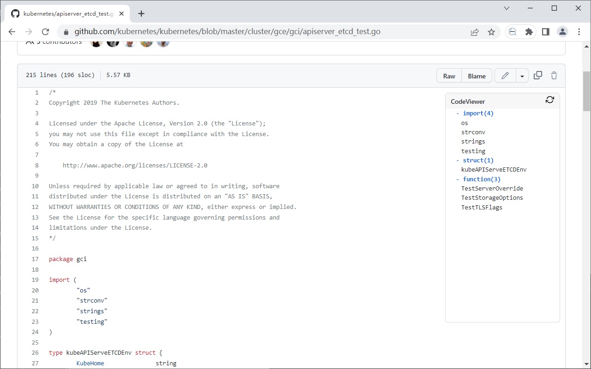Click the share icon in the address bar

click(475, 31)
